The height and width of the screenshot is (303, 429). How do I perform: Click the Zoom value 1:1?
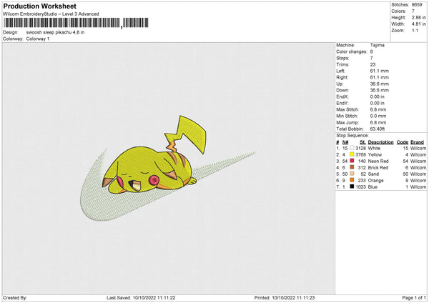coord(415,30)
